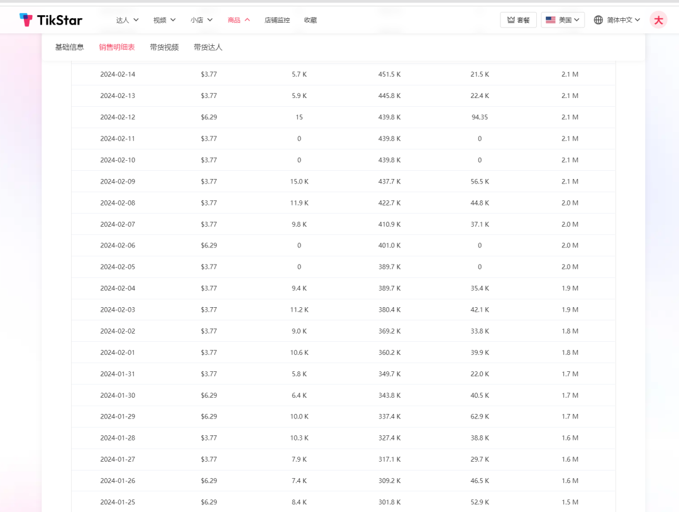Open the user avatar menu

tap(658, 20)
